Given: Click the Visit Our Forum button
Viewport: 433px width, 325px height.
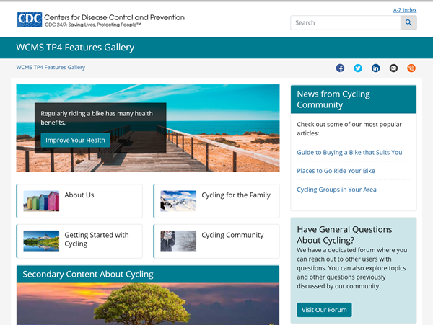Looking at the screenshot, I should click(x=324, y=310).
